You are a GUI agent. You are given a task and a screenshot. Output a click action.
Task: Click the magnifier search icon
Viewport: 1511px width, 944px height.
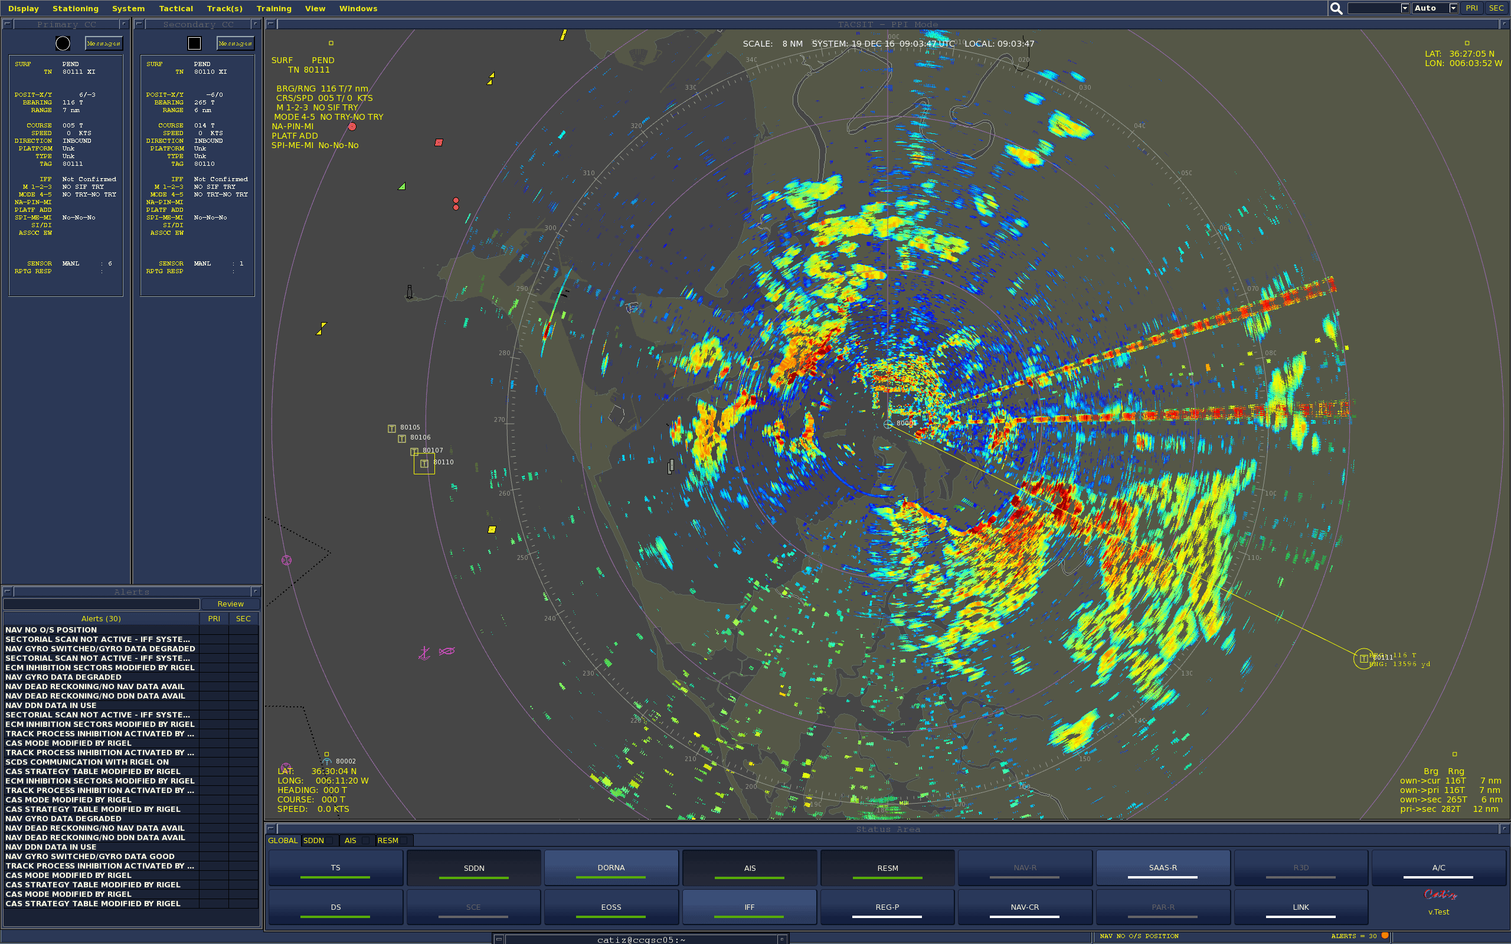(1336, 8)
